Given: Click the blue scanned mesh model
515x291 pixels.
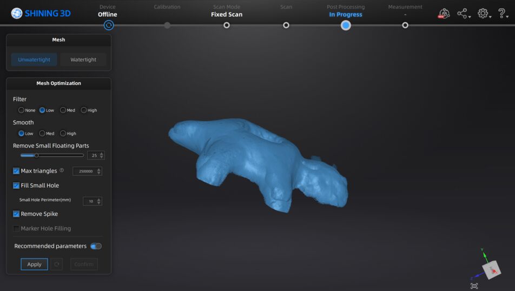Looking at the screenshot, I should coord(258,164).
